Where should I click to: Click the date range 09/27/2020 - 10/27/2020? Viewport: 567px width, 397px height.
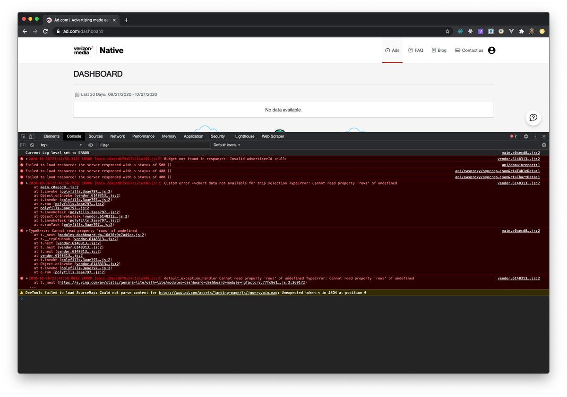tap(132, 94)
